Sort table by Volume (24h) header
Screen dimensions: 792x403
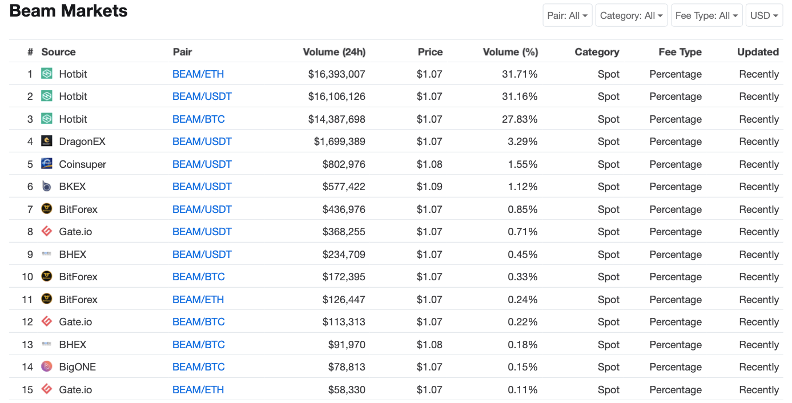point(334,52)
